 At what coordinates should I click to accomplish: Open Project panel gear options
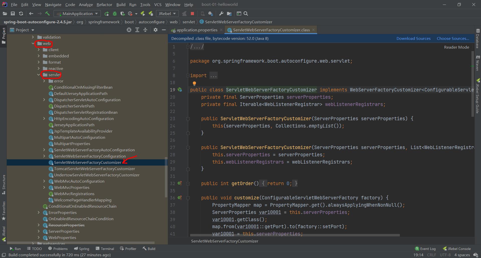156,30
